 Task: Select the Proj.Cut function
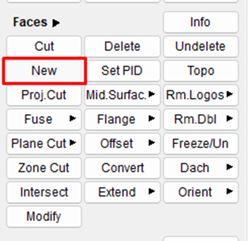point(44,95)
